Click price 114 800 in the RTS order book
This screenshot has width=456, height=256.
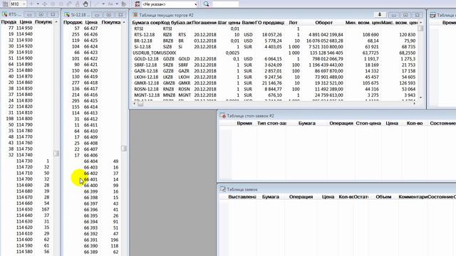[24, 119]
